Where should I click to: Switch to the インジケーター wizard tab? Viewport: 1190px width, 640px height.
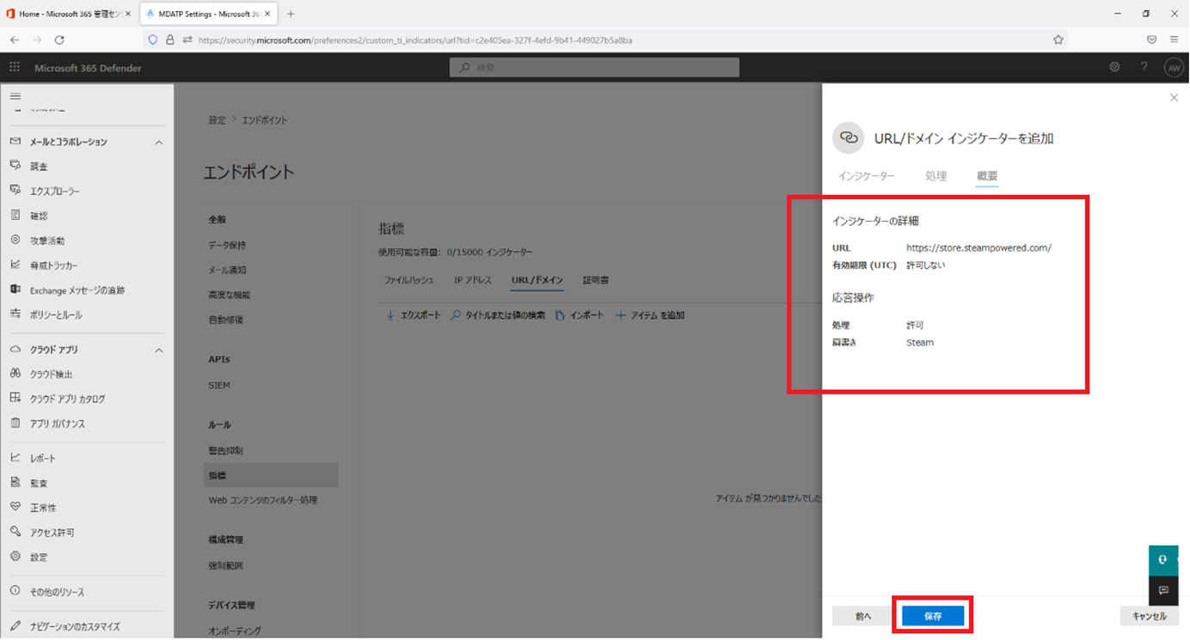(x=867, y=176)
